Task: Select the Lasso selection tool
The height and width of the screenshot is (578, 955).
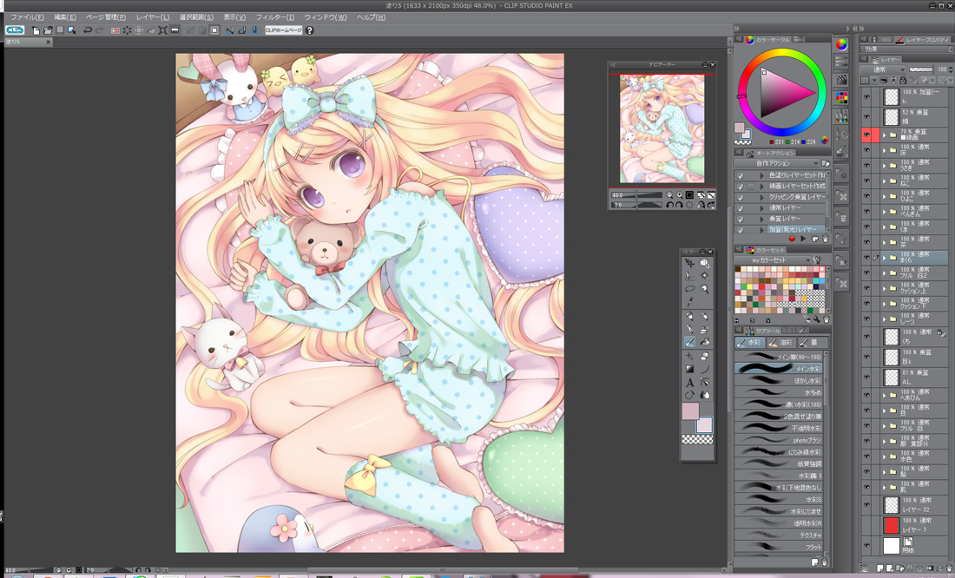Action: (689, 289)
